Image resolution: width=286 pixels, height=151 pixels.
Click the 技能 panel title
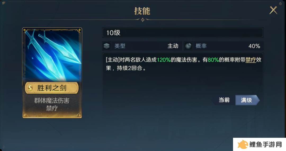click(x=142, y=11)
